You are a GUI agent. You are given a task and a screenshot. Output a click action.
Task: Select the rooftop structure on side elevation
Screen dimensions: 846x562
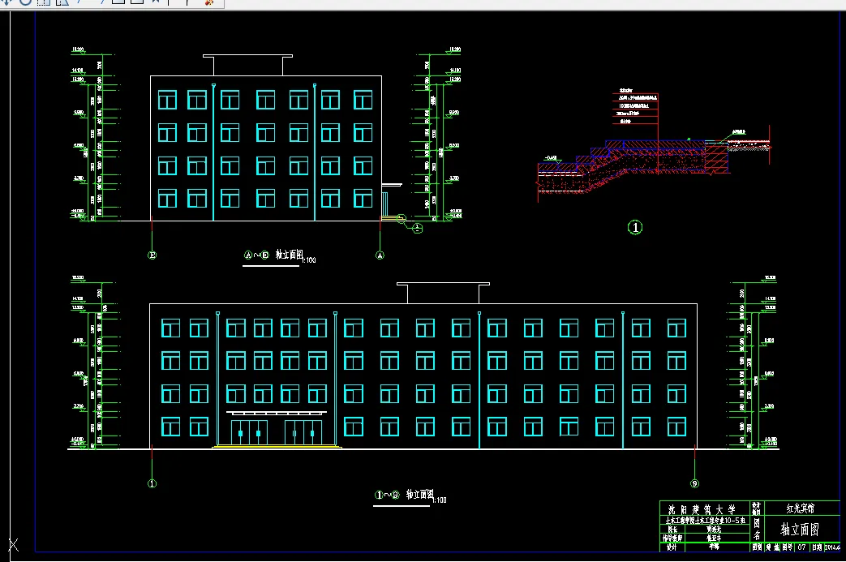click(x=247, y=65)
